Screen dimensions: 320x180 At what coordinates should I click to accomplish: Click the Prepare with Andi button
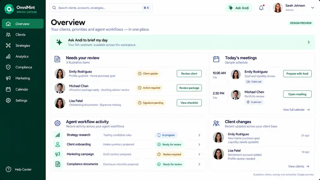297,74
